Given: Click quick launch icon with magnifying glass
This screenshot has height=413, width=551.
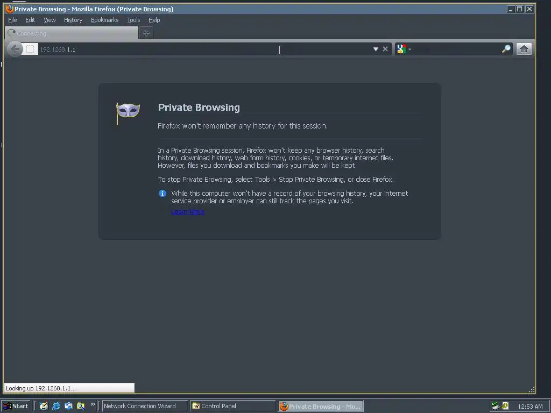Looking at the screenshot, I should [81, 406].
